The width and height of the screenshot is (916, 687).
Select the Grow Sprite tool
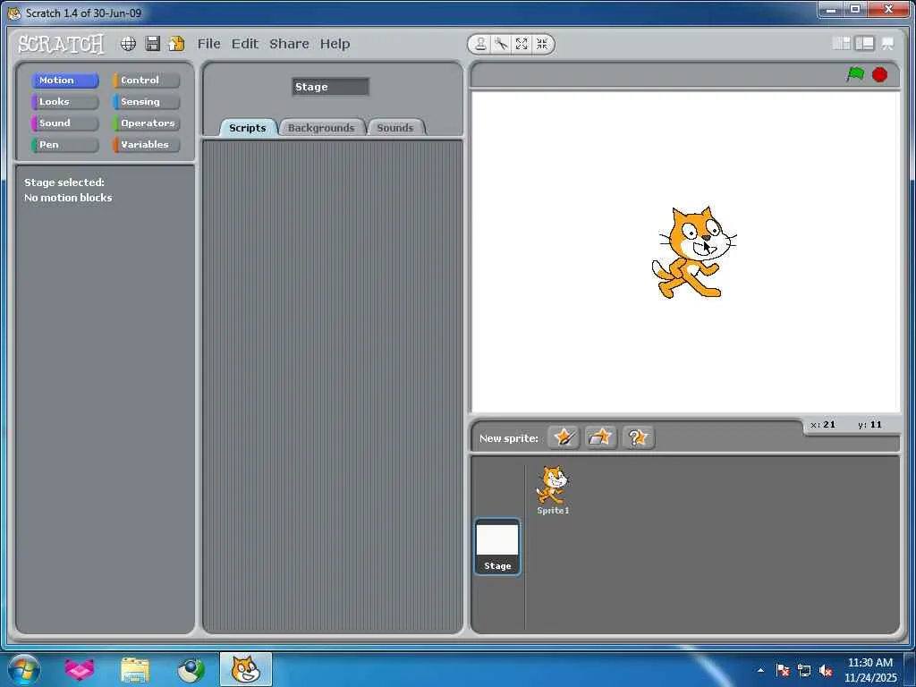[522, 44]
